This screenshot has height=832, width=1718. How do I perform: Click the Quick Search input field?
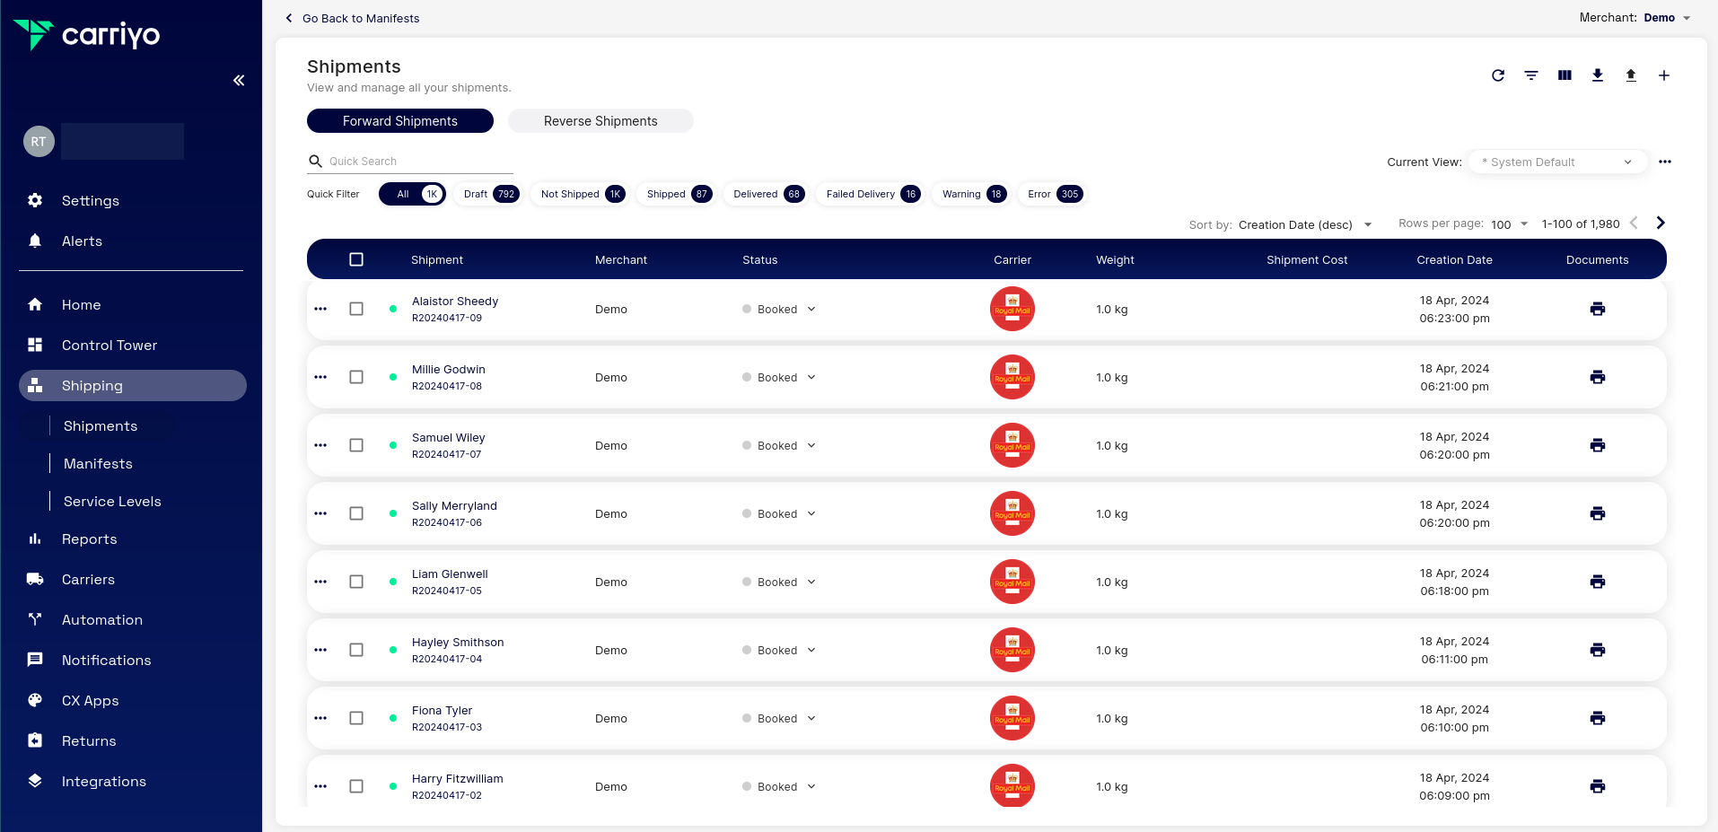[418, 162]
